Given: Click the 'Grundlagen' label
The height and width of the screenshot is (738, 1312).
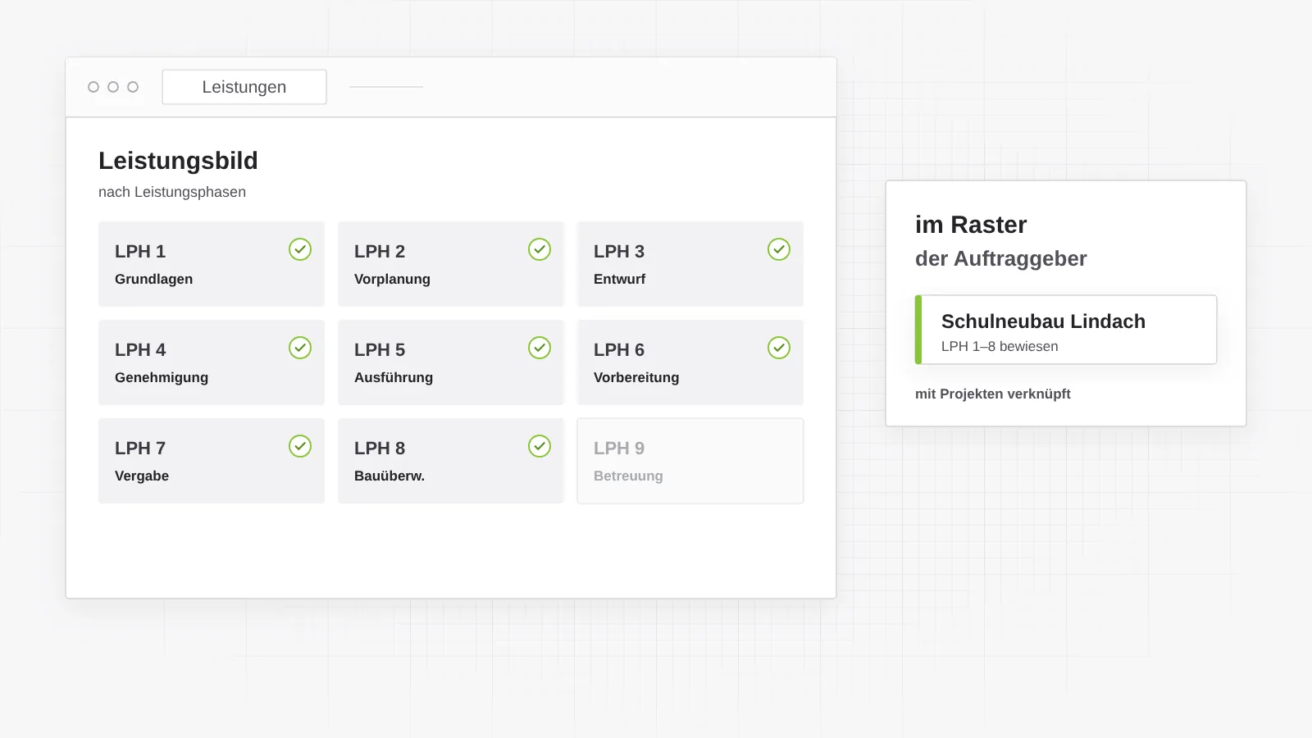Looking at the screenshot, I should (154, 279).
